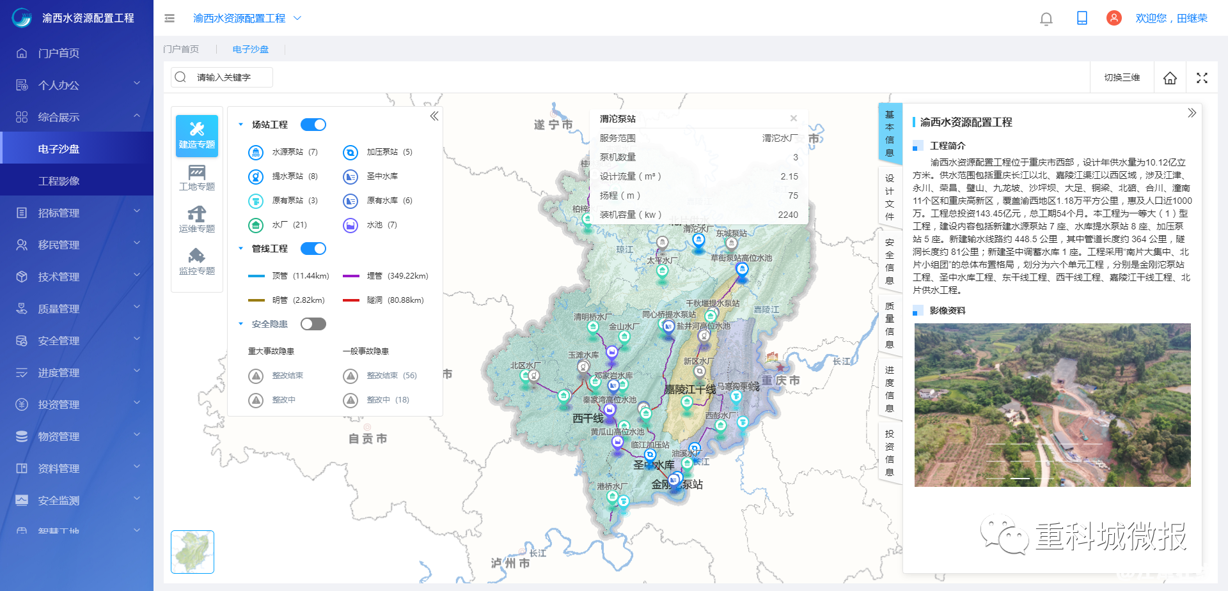Toggle the 场站工程 switch

pyautogui.click(x=313, y=125)
